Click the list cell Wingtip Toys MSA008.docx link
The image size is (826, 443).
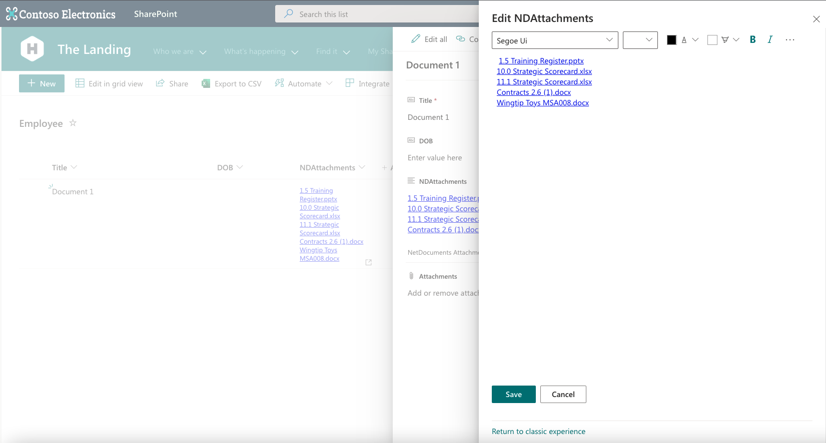[x=319, y=254]
